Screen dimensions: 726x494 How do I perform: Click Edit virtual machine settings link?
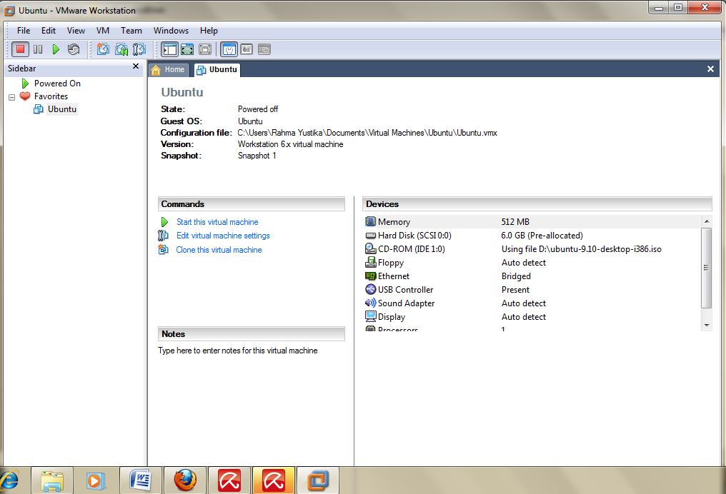[223, 236]
